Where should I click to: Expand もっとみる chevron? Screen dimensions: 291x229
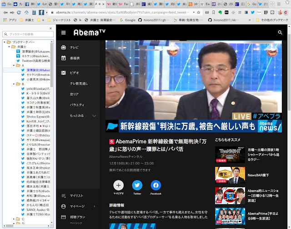click(x=94, y=116)
